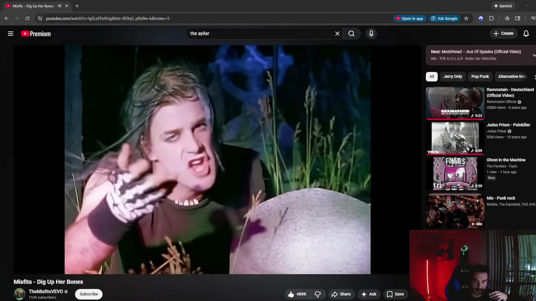The image size is (536, 301).
Task: Click the 153K subscribers text
Action: click(42, 298)
